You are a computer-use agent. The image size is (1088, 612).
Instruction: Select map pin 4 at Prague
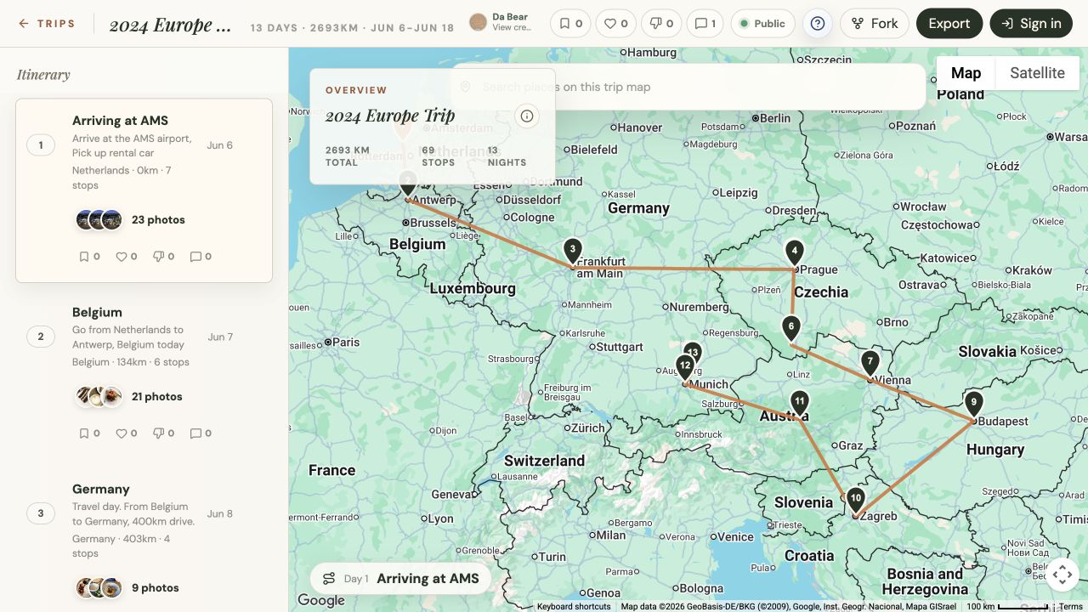(x=794, y=252)
